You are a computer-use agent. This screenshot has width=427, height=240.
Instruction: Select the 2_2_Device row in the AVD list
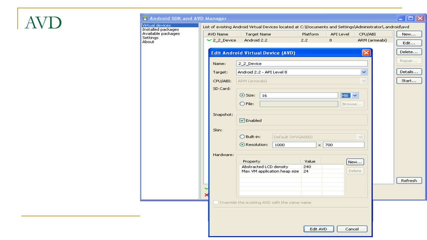click(299, 40)
